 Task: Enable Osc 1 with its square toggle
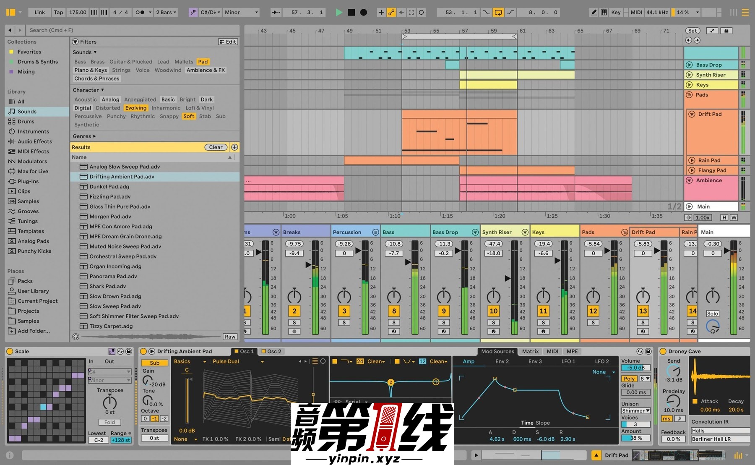236,351
